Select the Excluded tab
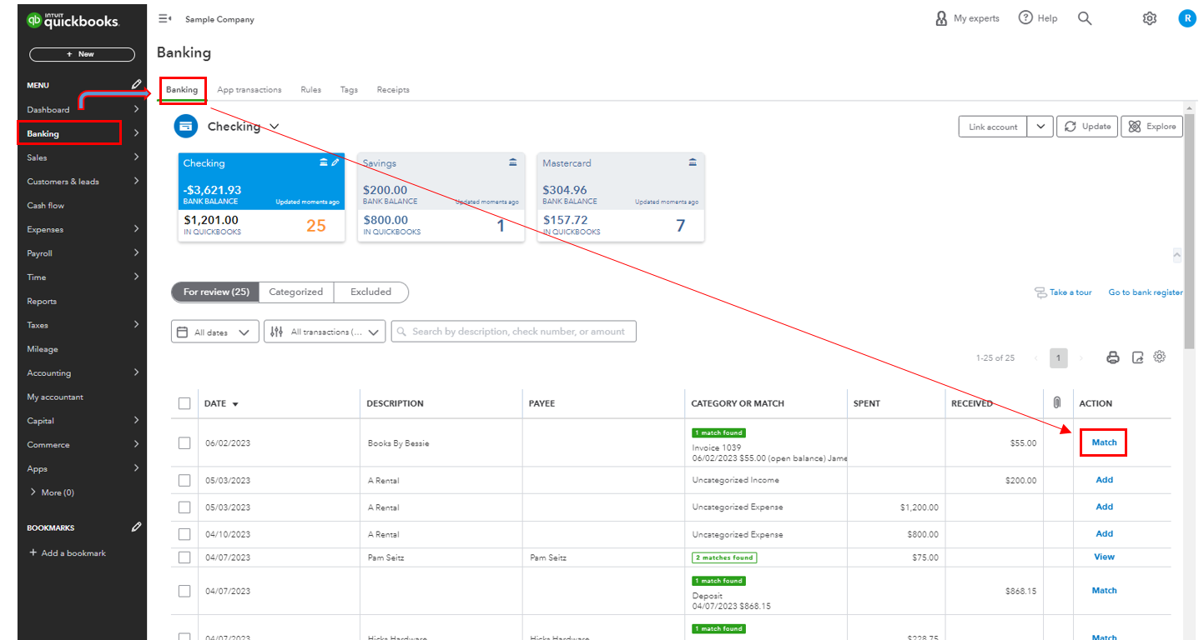1199x640 pixels. (371, 292)
